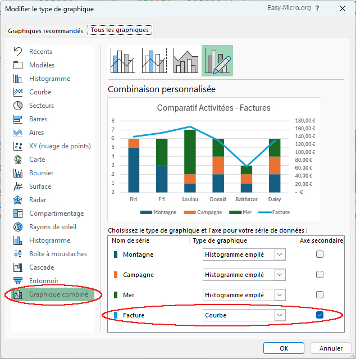Choose the Rayons de soleil sunburst icon
This screenshot has width=356, height=359.
pos(18,227)
